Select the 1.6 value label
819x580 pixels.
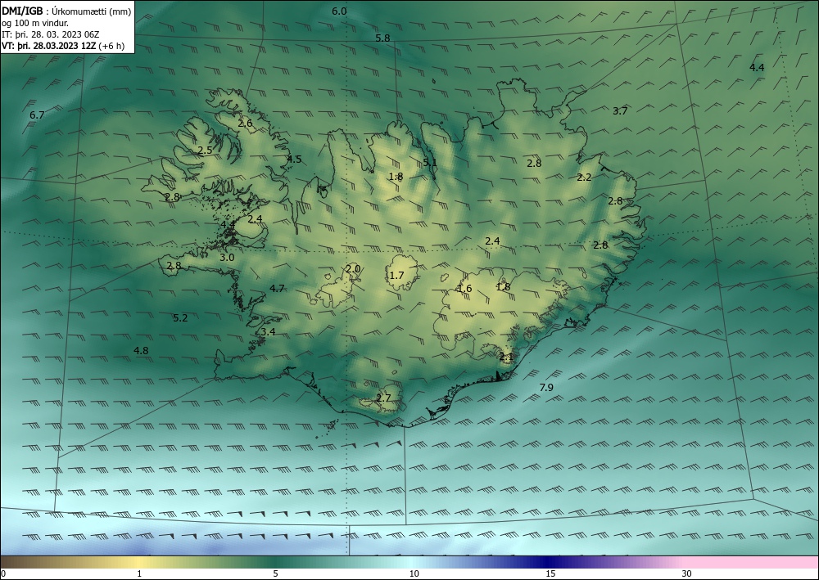point(464,289)
